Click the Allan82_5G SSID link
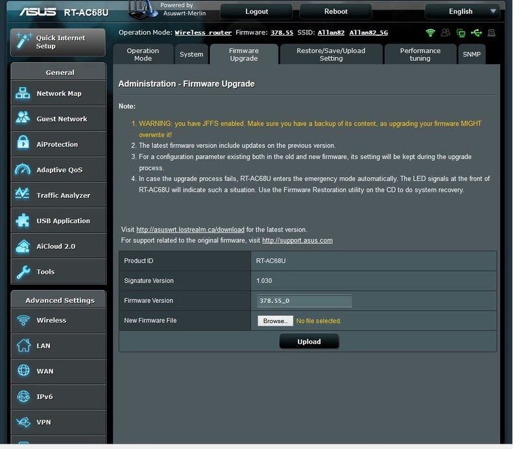The image size is (519, 449). 368,32
